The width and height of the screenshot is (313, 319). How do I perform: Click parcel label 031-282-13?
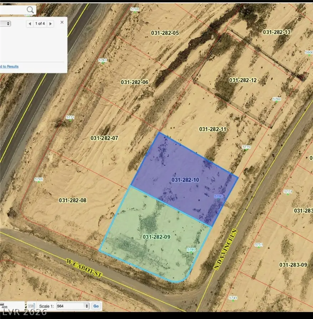[277, 32]
